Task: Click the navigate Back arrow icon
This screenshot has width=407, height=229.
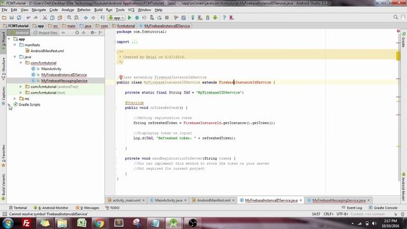Action: click(x=86, y=18)
